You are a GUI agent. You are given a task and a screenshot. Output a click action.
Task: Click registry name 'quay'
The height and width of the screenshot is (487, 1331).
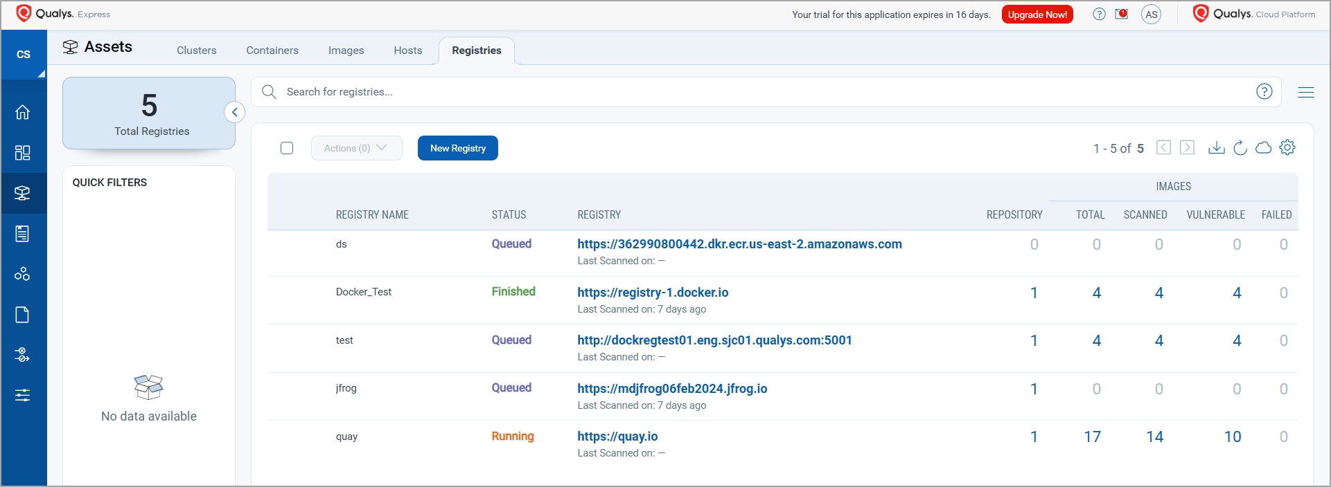point(347,437)
